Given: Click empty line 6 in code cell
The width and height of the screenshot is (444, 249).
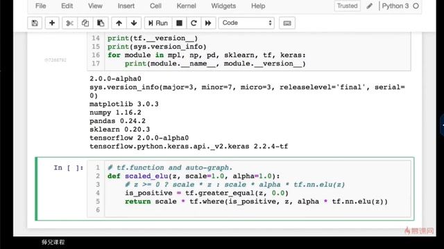Looking at the screenshot, I should [x=257, y=210].
